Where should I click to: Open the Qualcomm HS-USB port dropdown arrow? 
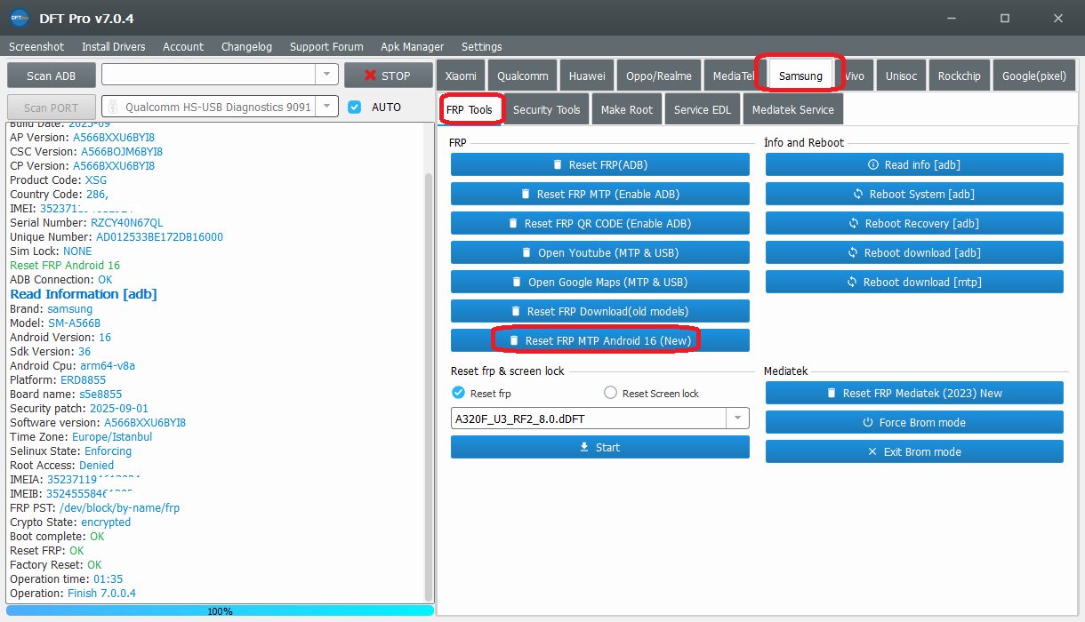[x=327, y=107]
